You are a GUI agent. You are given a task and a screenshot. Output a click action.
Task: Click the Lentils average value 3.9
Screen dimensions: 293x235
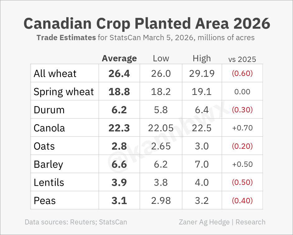(x=119, y=182)
